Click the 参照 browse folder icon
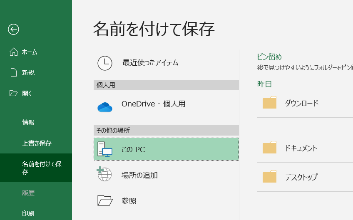353x220 pixels. click(x=105, y=200)
